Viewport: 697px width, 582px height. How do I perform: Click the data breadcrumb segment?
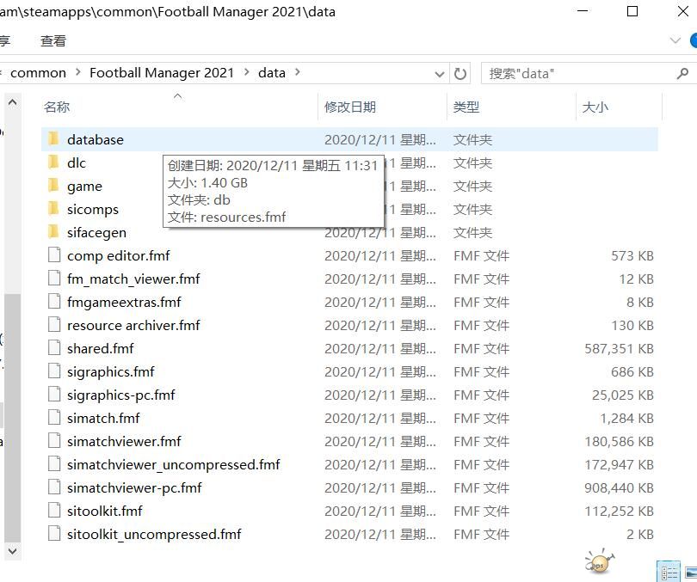click(x=272, y=72)
